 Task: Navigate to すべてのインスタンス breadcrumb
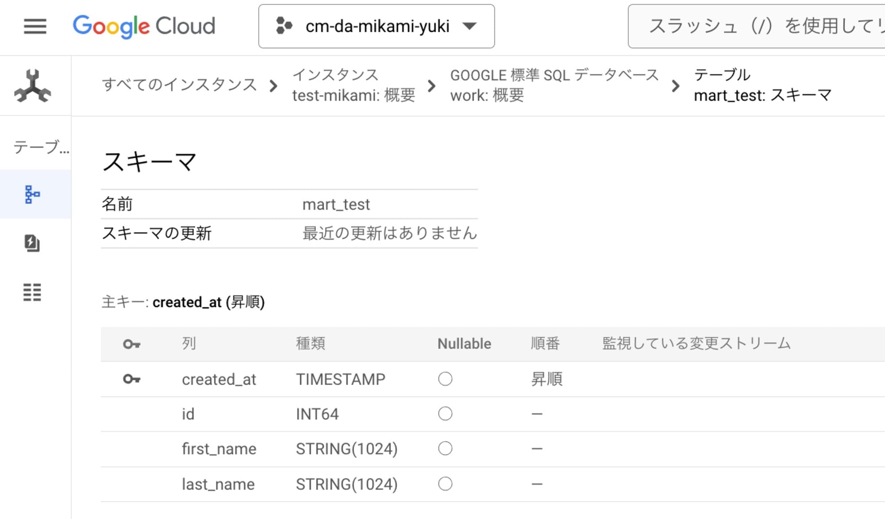point(180,84)
